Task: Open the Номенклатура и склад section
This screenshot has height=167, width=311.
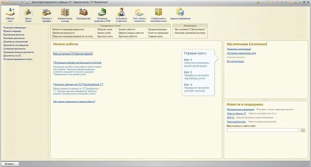Action: [x=65, y=15]
